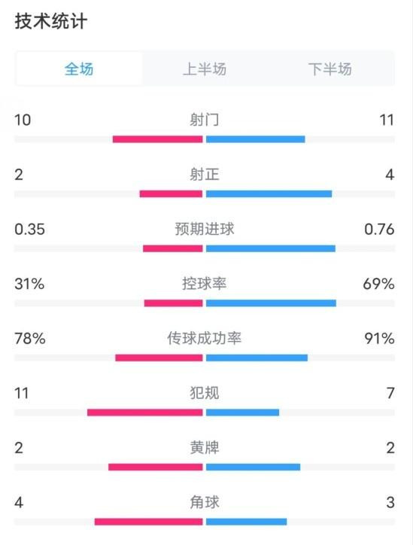
Task: Click the 犯规 fouls label
Action: click(205, 393)
